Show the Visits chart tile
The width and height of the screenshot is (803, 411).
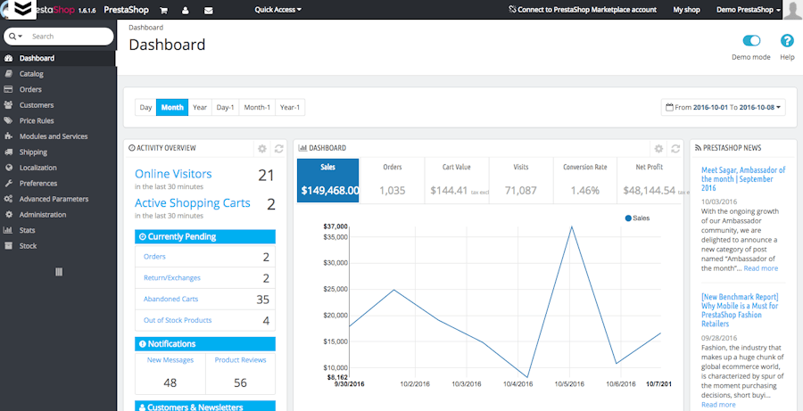point(521,180)
